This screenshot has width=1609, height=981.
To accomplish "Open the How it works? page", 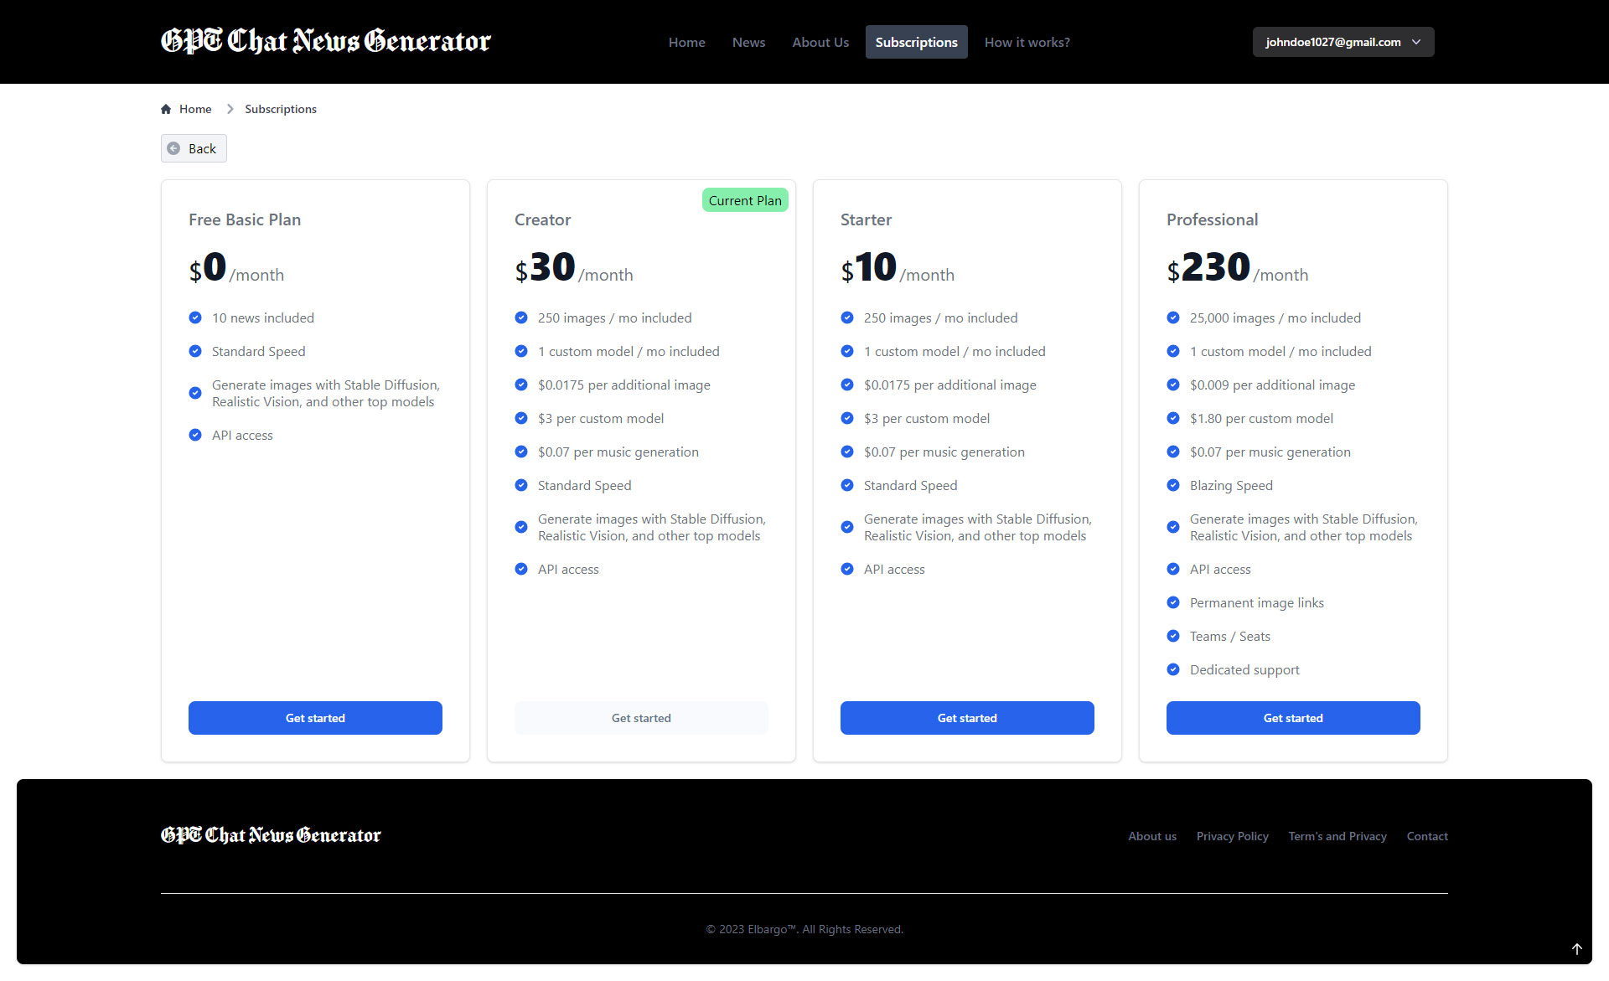I will pyautogui.click(x=1027, y=42).
